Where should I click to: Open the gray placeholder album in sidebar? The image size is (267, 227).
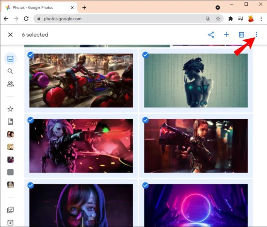click(x=10, y=172)
